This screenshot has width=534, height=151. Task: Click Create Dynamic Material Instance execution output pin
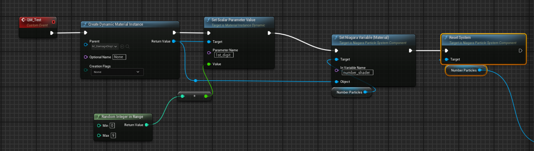coord(174,33)
